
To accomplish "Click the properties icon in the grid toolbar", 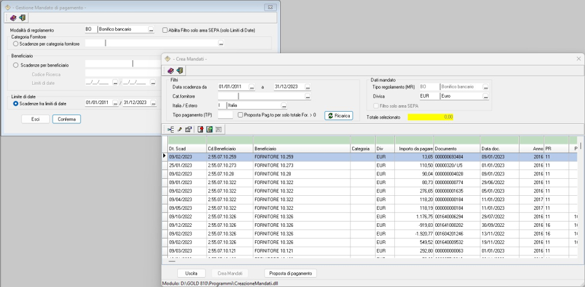I will [188, 129].
